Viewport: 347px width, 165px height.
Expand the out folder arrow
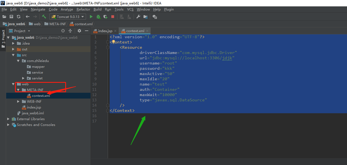click(x=13, y=49)
